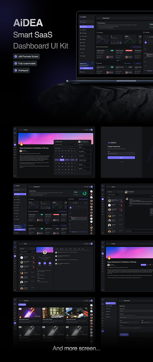Viewport: 153px width, 362px height.
Task: Select the highlighted date 6 in the booking calendar
Action: [x=62, y=156]
